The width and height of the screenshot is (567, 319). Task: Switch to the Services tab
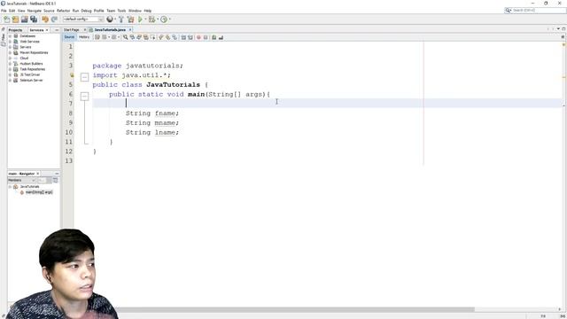pos(36,30)
